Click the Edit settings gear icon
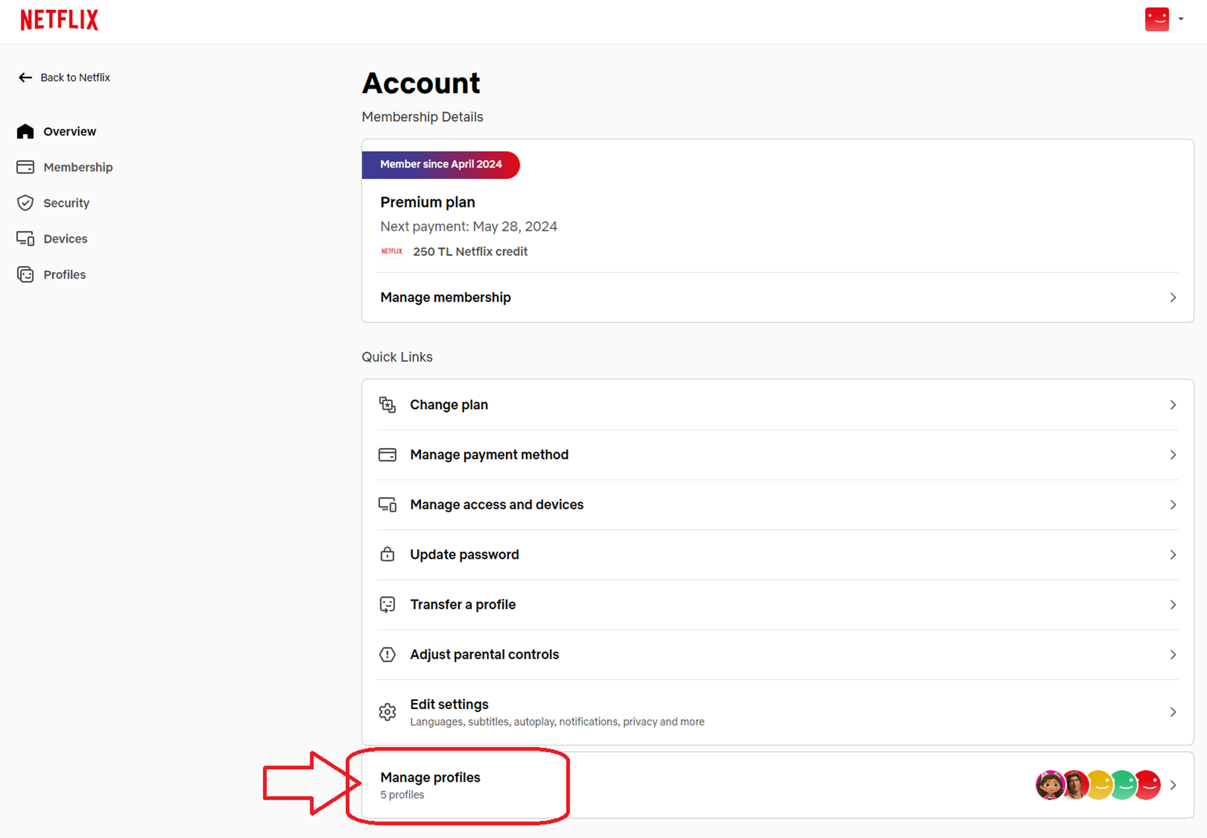This screenshot has width=1207, height=838. click(387, 712)
